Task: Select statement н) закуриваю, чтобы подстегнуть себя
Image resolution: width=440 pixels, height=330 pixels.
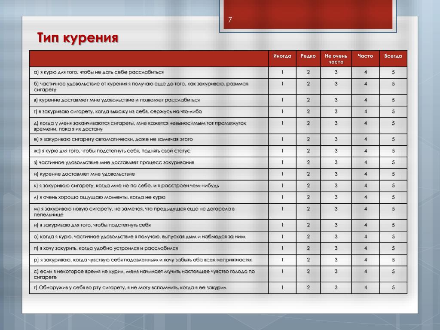Action: (92, 225)
